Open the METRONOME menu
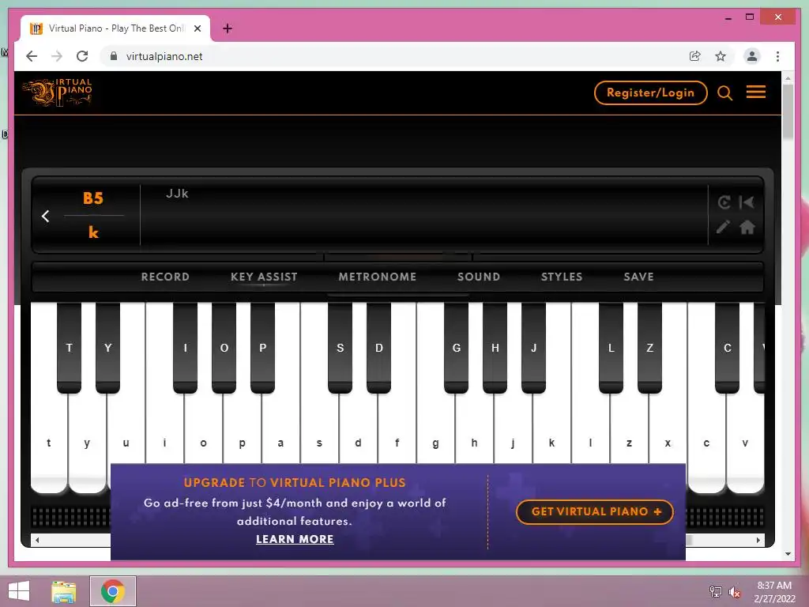 point(377,277)
